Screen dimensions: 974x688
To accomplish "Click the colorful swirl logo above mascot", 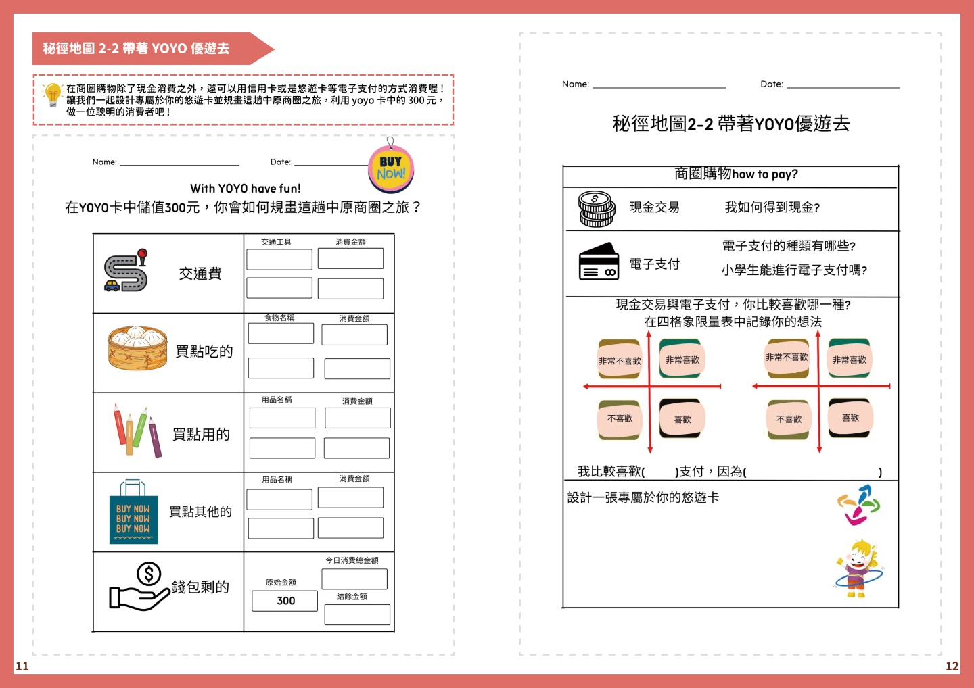I will coord(858,505).
